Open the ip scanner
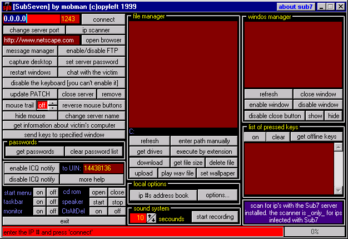This screenshot has height=239, width=348. pos(96,30)
